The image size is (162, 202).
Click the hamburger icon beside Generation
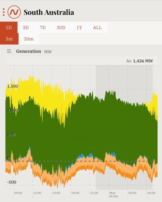coord(9,51)
